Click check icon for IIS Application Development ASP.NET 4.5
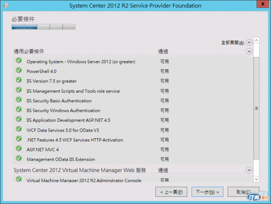Viewport: 271px width, 204px height. coord(19,119)
